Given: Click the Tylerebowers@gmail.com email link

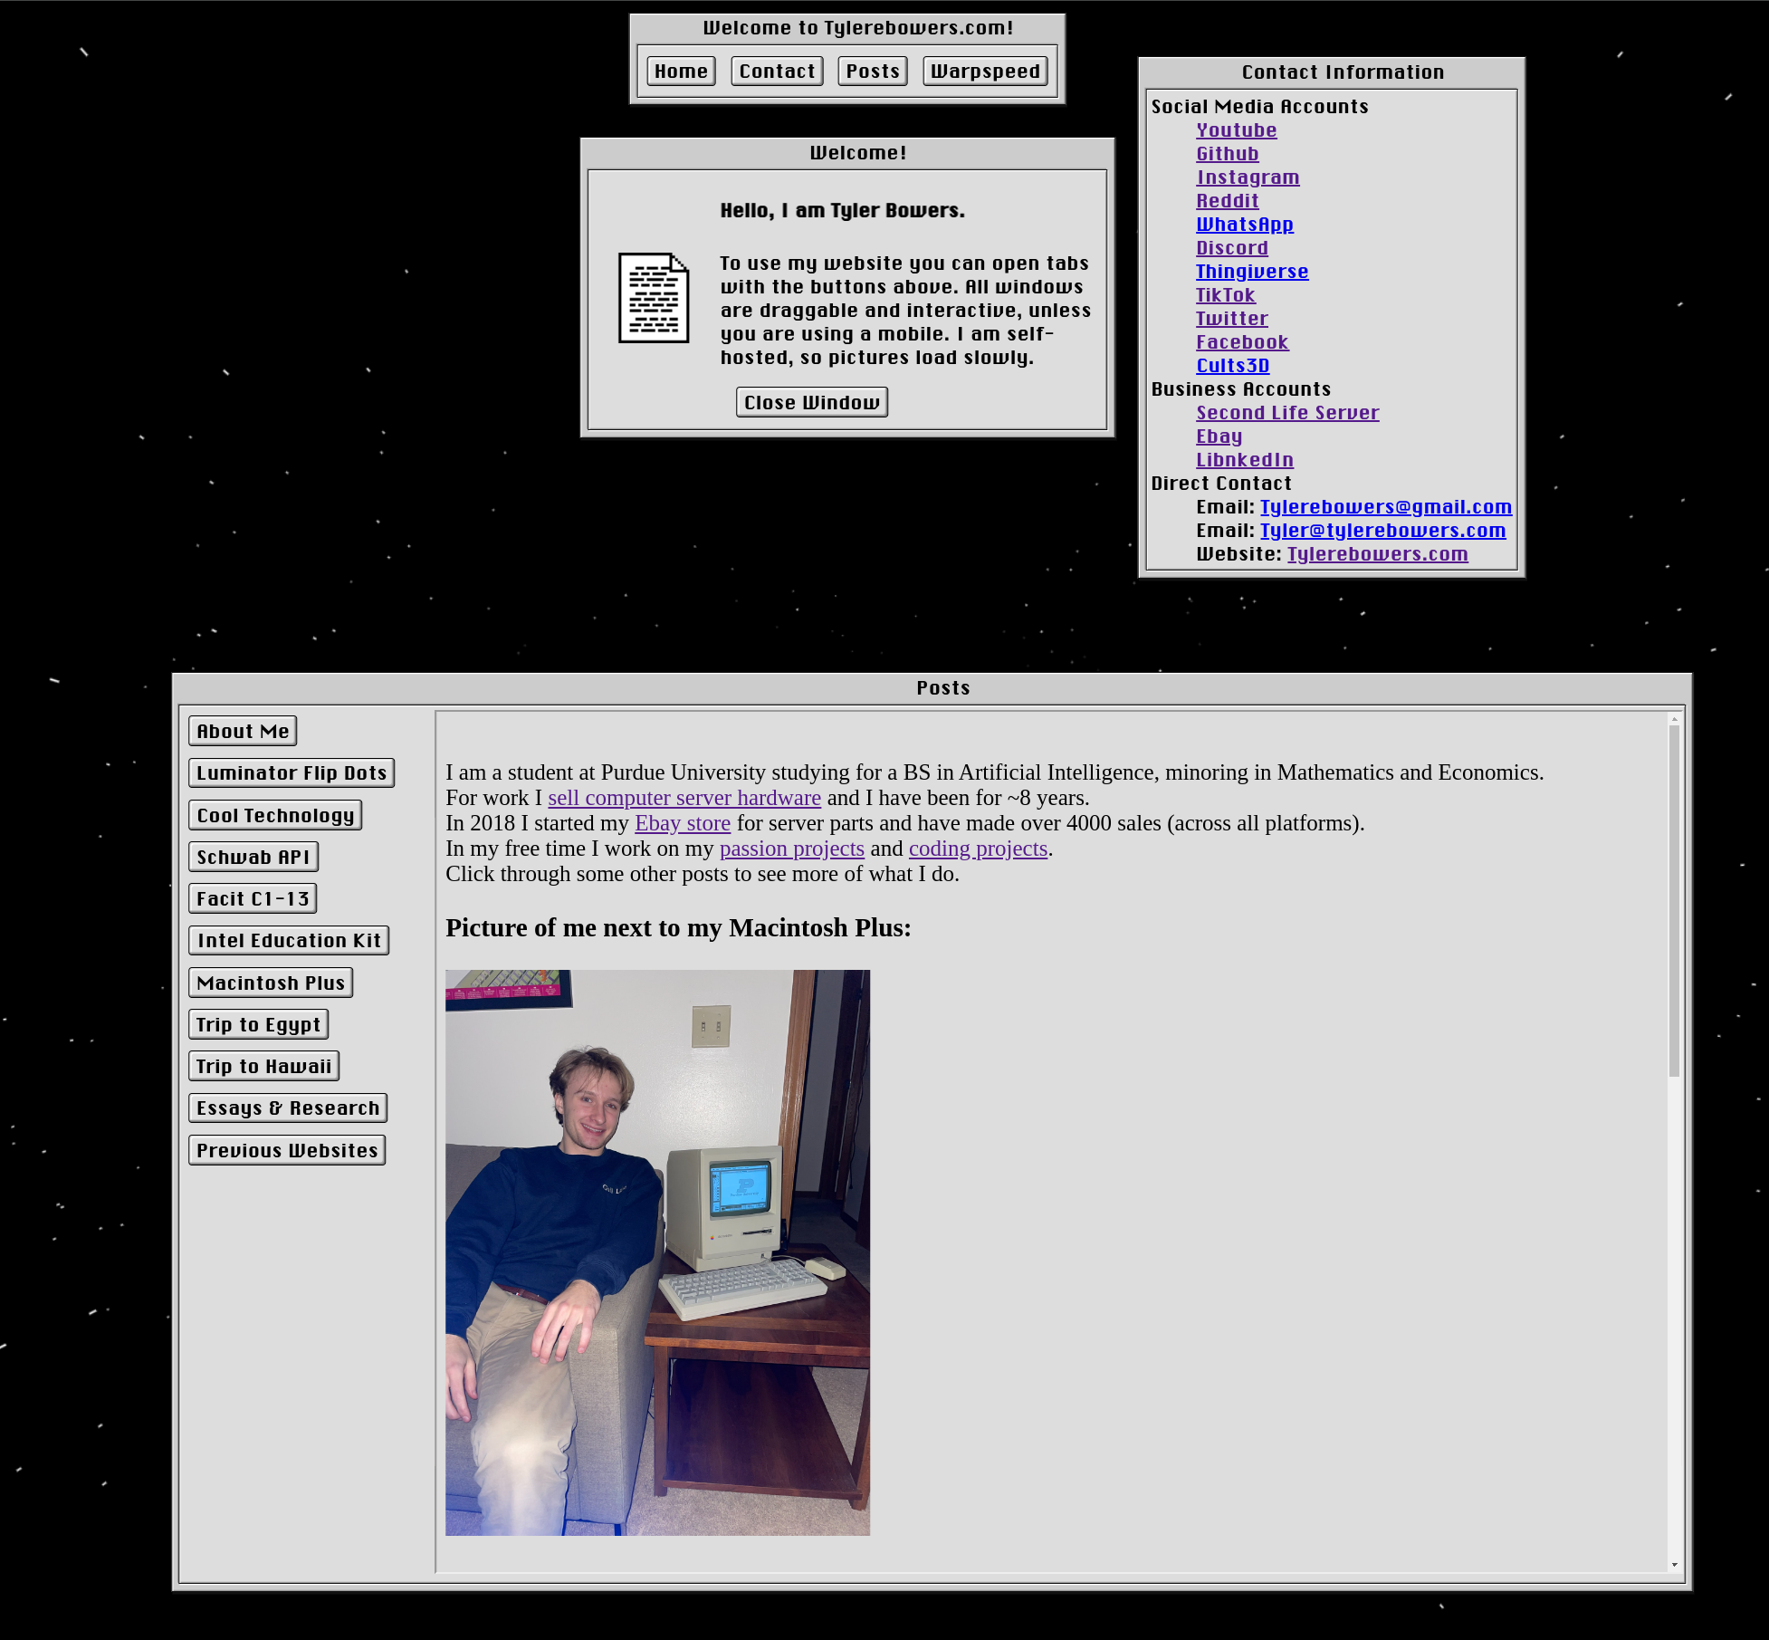Looking at the screenshot, I should click(1383, 505).
